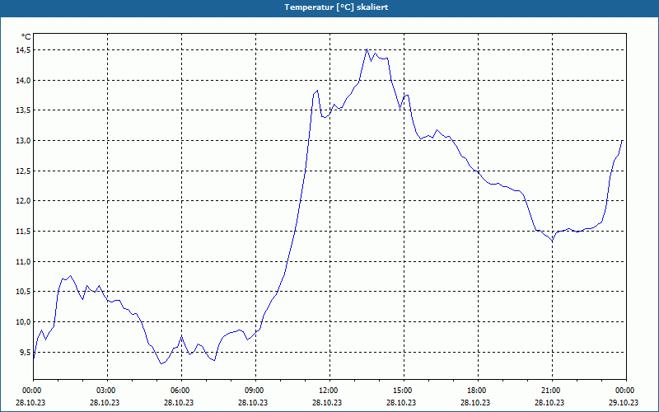Click the 00:00 label dated 29.10.23

point(626,391)
